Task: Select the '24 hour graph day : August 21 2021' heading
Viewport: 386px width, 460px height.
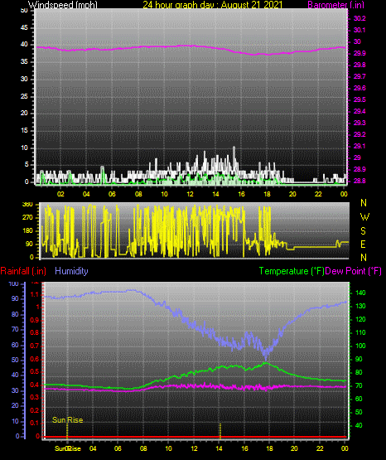Action: coord(213,5)
